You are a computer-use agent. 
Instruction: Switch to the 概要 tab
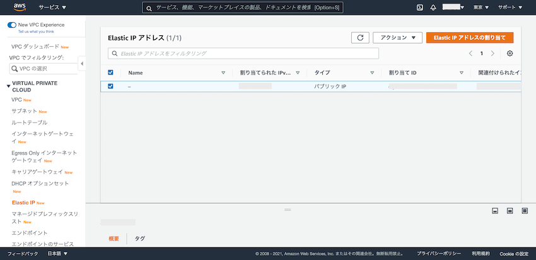coord(114,239)
